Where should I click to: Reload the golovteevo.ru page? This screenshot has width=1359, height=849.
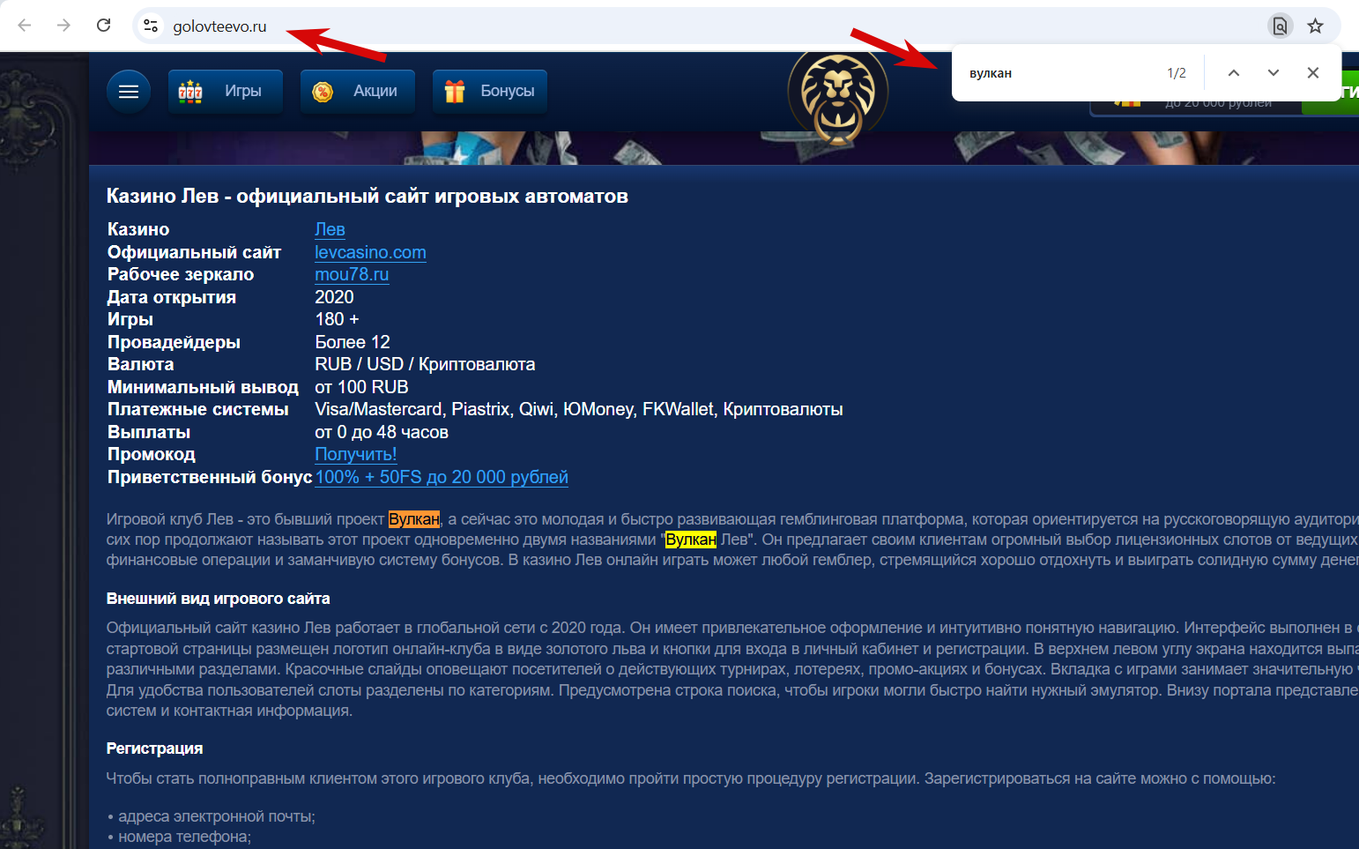coord(103,26)
